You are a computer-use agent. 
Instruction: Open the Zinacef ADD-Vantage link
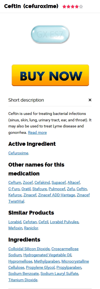(57, 195)
